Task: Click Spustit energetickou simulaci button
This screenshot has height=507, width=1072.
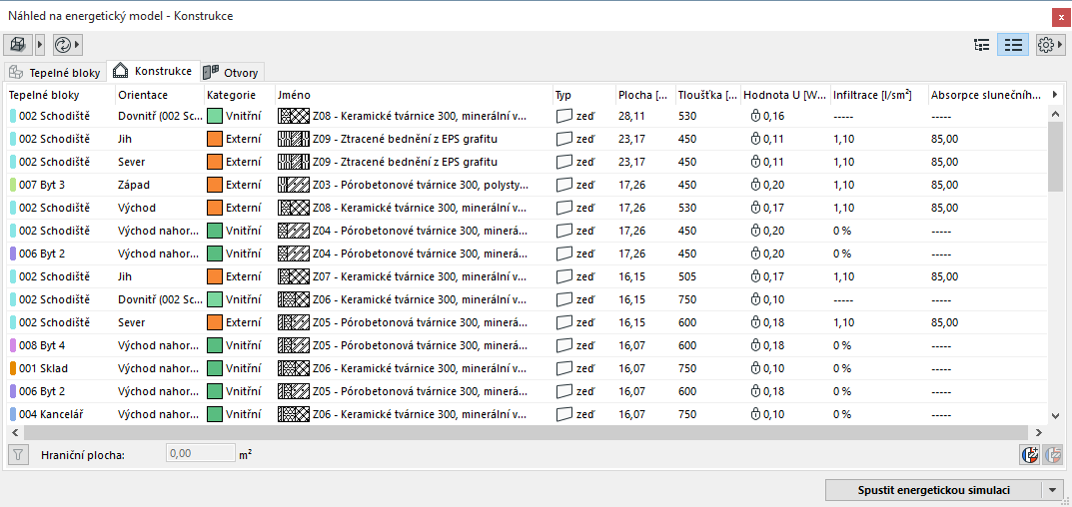Action: 934,490
